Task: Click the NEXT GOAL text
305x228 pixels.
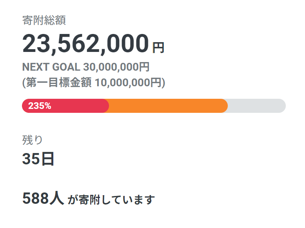Action: pos(51,67)
